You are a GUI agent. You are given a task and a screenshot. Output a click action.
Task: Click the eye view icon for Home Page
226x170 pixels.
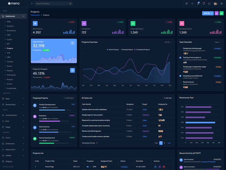[x=155, y=167]
